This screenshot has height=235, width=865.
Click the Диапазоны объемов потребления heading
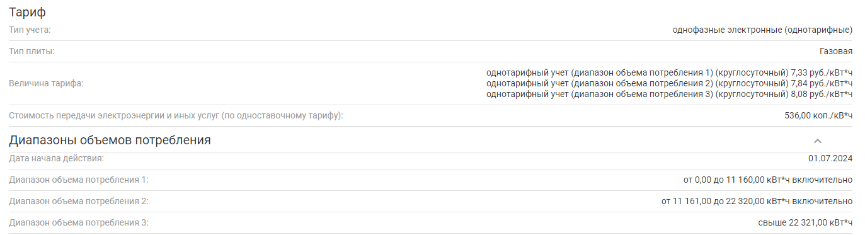[x=110, y=140]
